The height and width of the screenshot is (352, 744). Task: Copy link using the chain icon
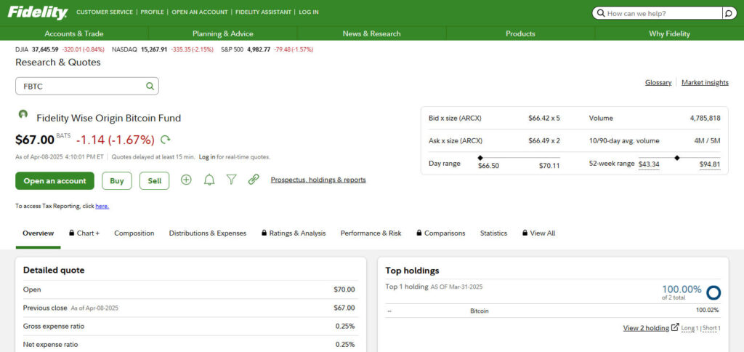[x=254, y=180]
